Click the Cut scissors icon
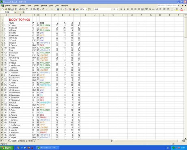The height and width of the screenshot is (150, 187). point(31,9)
